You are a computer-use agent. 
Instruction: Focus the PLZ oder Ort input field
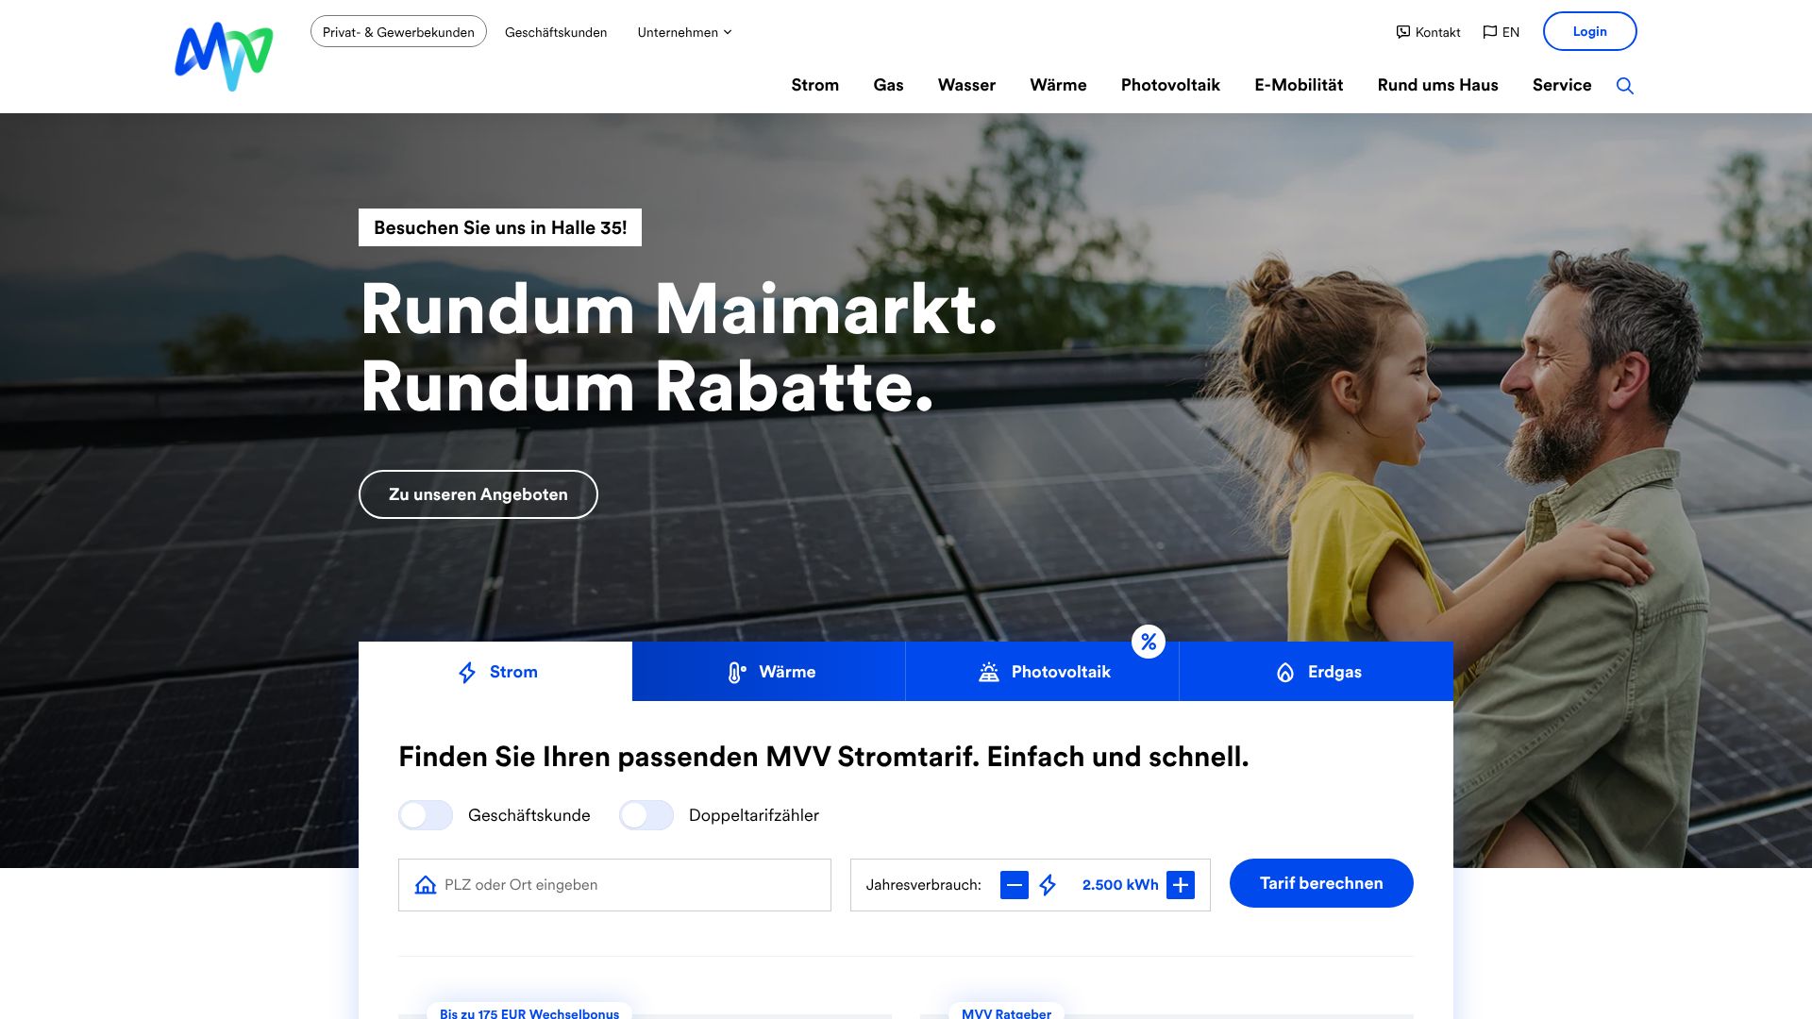pyautogui.click(x=614, y=885)
